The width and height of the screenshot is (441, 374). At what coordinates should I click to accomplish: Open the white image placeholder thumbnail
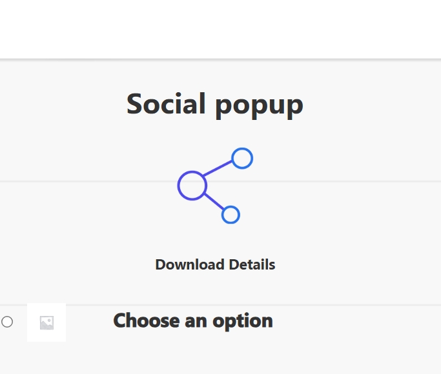point(46,322)
